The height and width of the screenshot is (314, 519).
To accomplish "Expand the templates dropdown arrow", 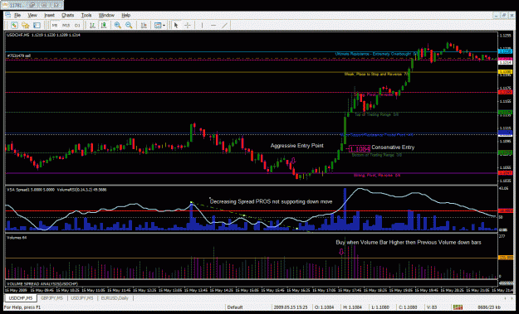I will pyautogui.click(x=164, y=26).
